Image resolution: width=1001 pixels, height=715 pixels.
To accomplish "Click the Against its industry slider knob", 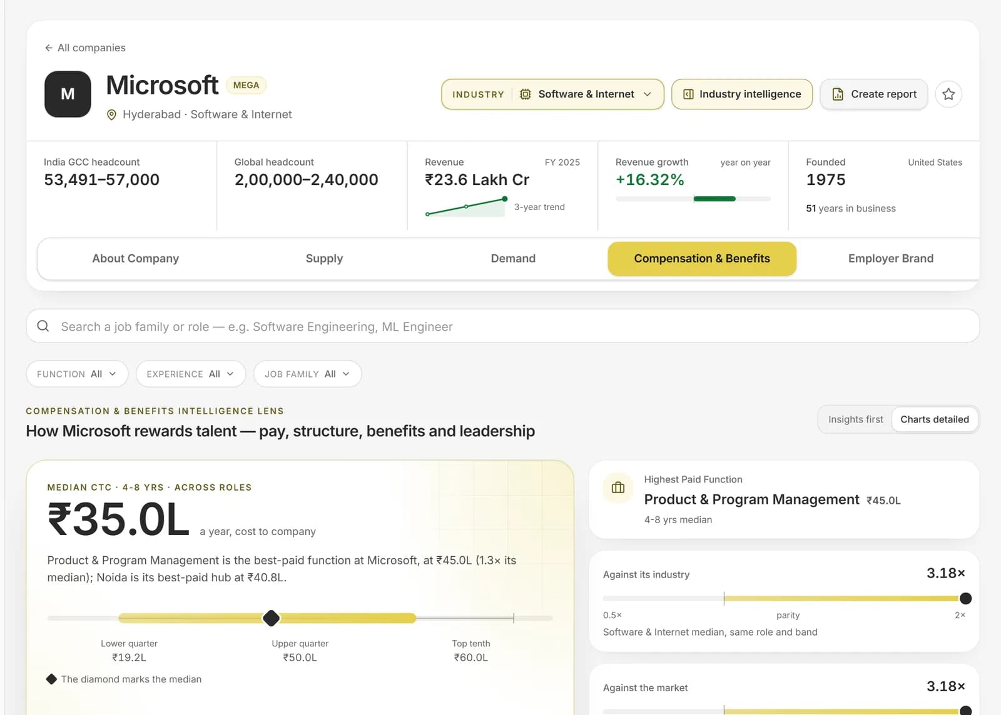I will [965, 598].
